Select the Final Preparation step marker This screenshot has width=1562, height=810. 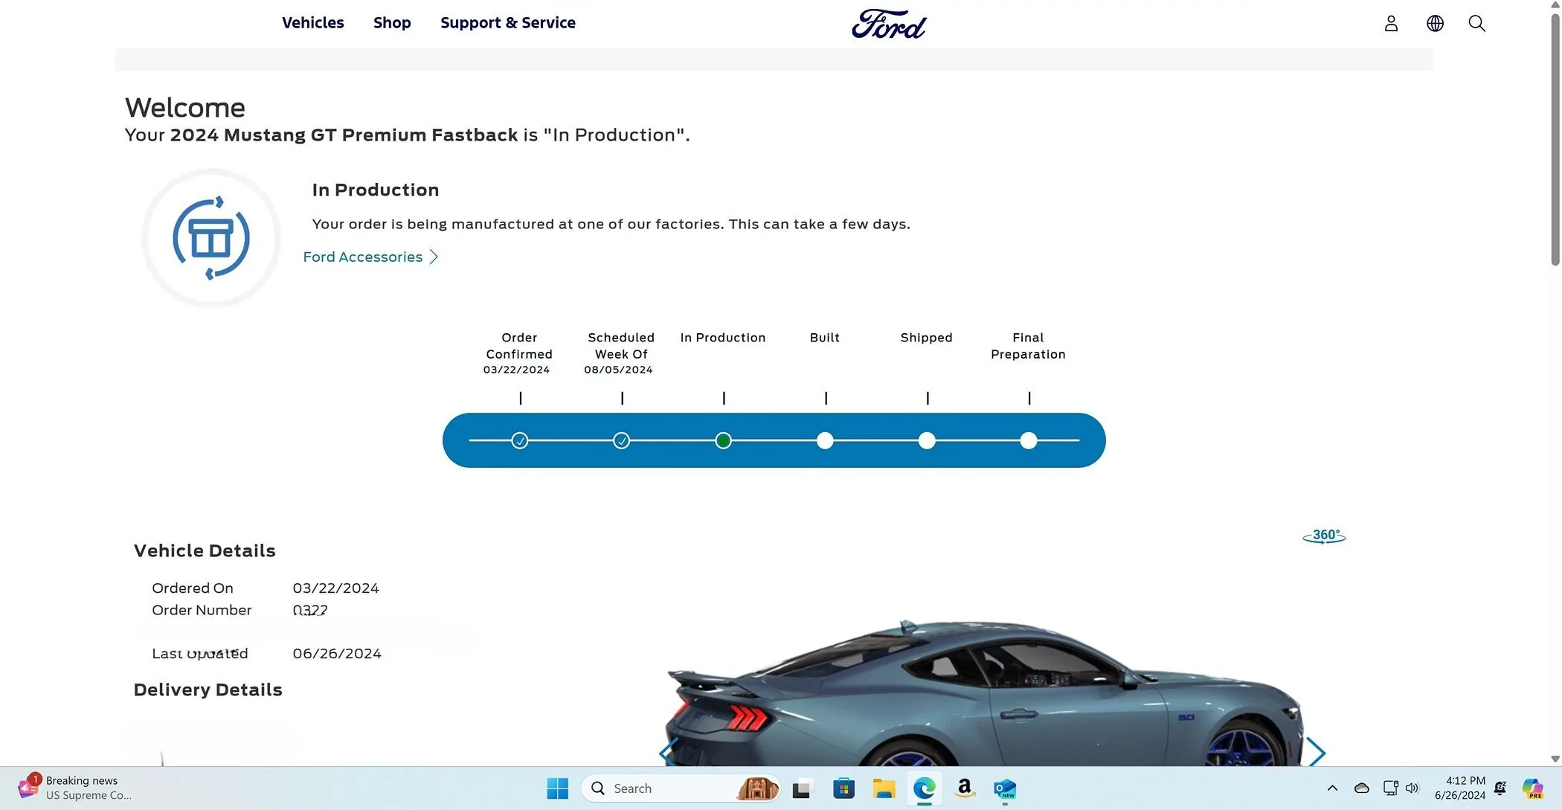(1029, 441)
